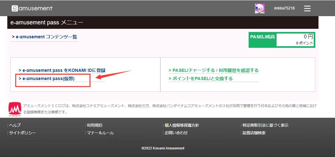335x157 pixels.
Task: Click the Amusement IC logo icon
Action: (x=15, y=109)
